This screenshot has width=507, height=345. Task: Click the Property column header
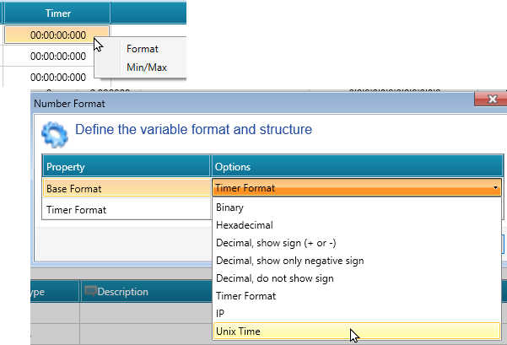pyautogui.click(x=127, y=166)
